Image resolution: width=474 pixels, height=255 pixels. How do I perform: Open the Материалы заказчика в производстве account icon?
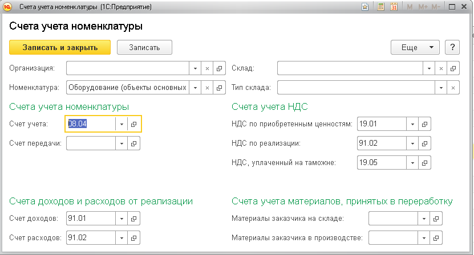(436, 238)
